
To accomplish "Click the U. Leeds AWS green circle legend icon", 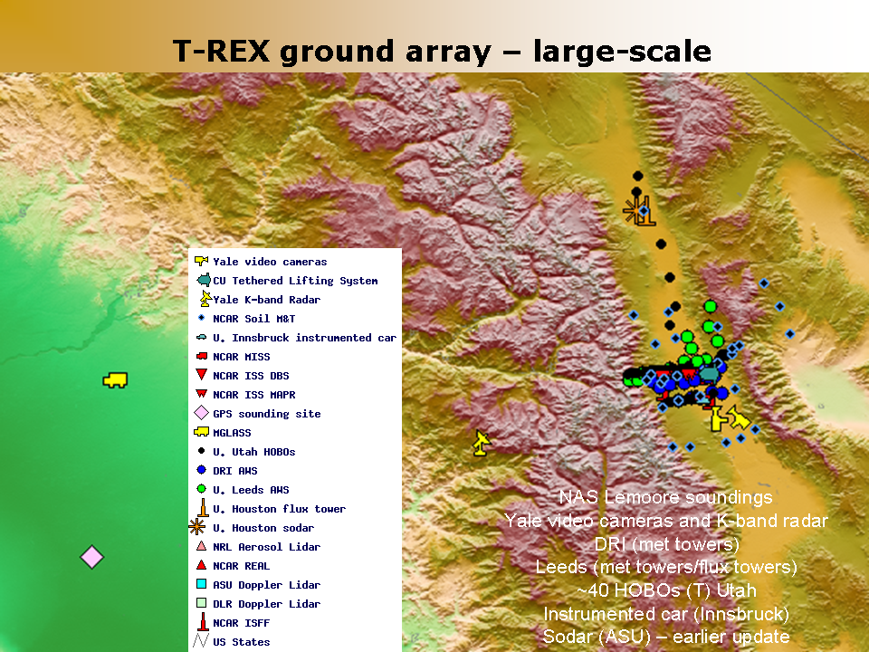I will [201, 488].
